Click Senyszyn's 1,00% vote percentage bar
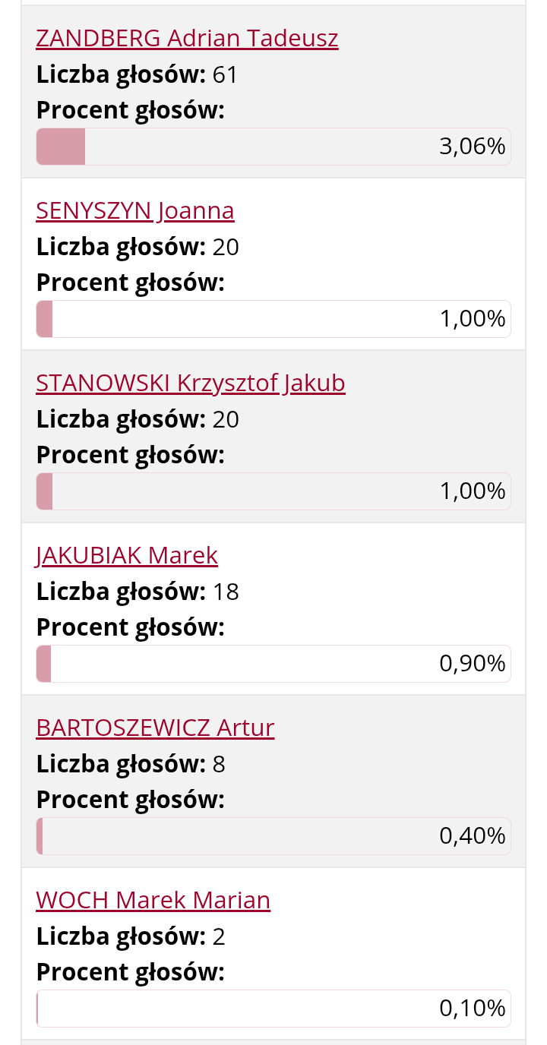547x1045 pixels. [x=273, y=319]
